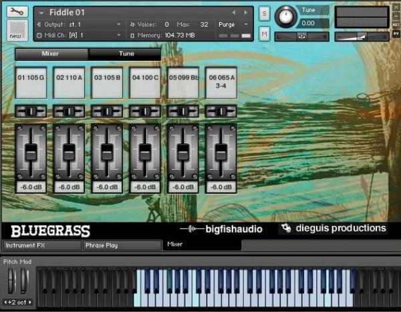Toggle the PV button icon
The width and height of the screenshot is (401, 312).
tap(396, 33)
